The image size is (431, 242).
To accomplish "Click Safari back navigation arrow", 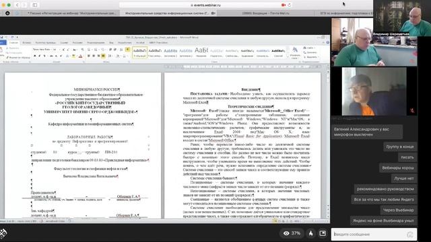I will (17, 5).
